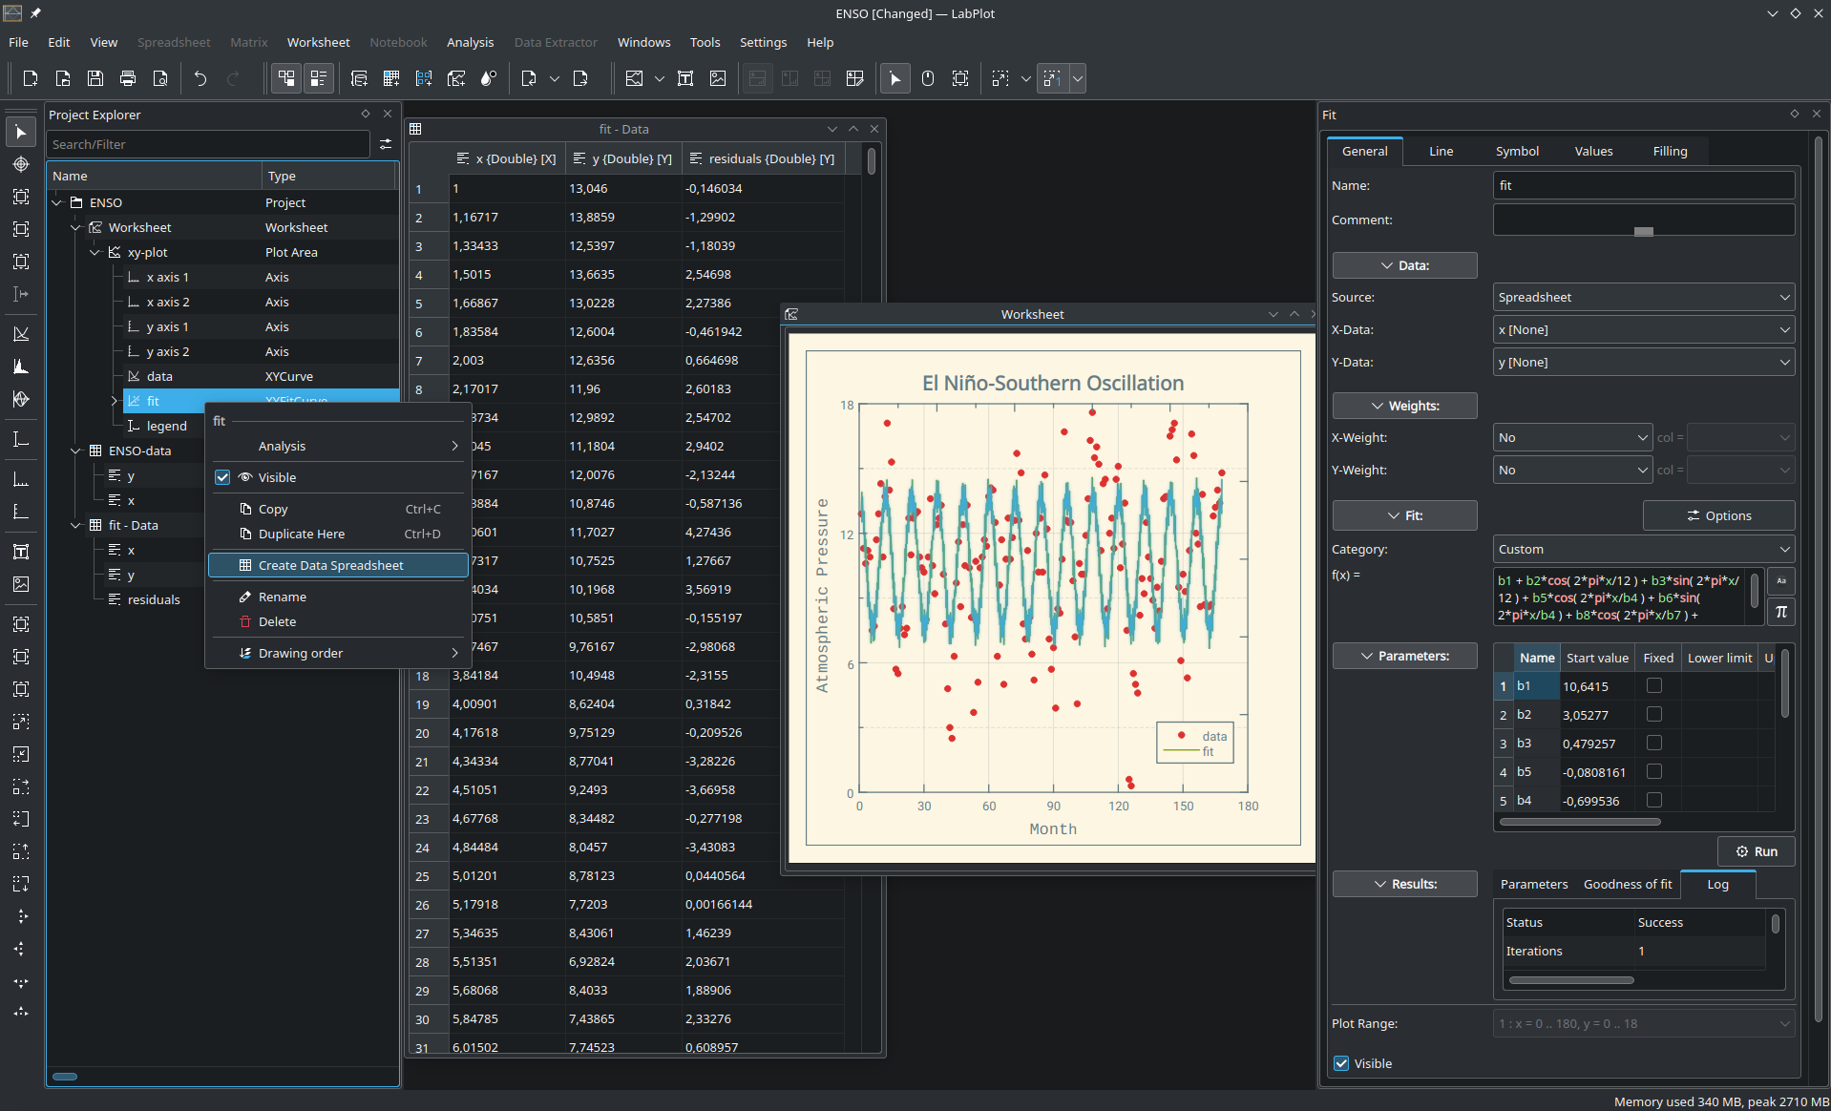Open Project Explorer filter options icon
Screen dimensions: 1831x1111
pos(386,144)
